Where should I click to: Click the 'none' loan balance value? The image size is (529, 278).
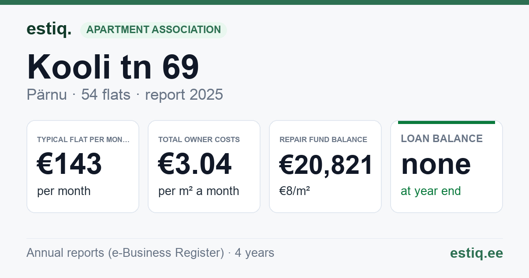click(x=436, y=164)
